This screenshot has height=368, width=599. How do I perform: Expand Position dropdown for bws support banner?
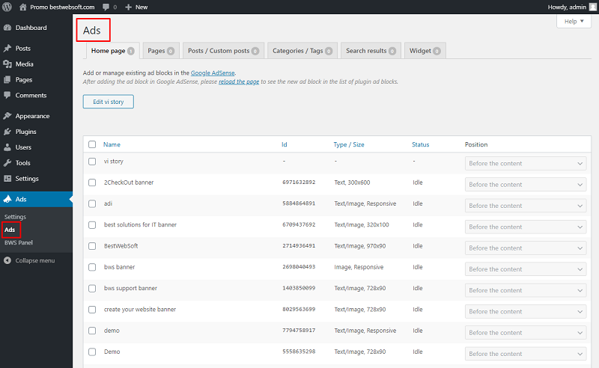click(x=526, y=290)
